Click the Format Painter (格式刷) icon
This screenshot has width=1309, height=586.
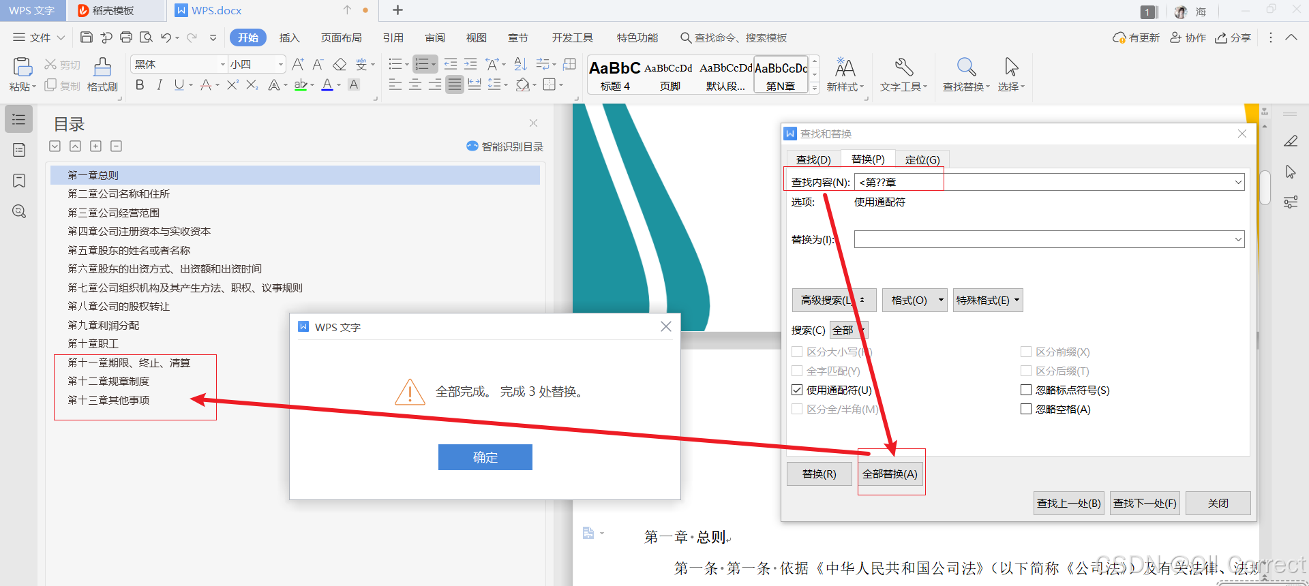coord(102,66)
